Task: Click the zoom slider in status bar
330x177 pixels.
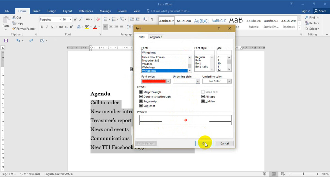Action: pyautogui.click(x=303, y=174)
